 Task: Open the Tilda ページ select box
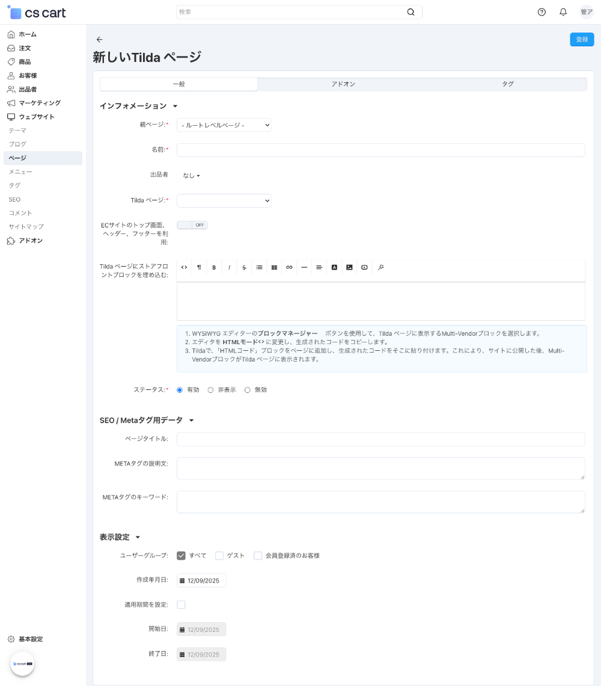224,200
